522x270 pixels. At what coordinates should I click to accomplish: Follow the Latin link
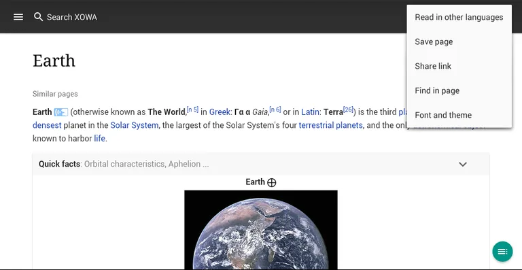(310, 112)
